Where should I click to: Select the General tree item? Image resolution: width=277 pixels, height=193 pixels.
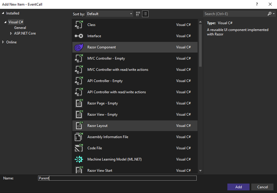(x=20, y=28)
